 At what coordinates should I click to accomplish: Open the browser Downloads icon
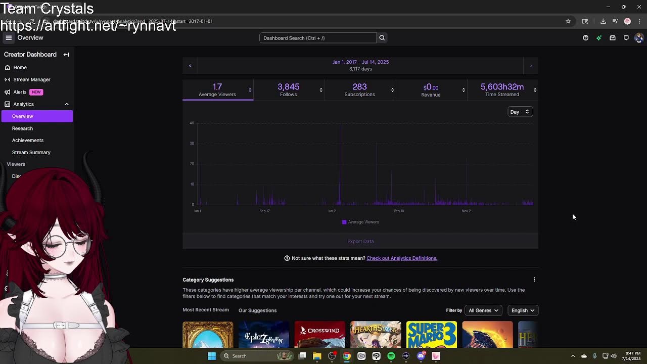(x=603, y=21)
